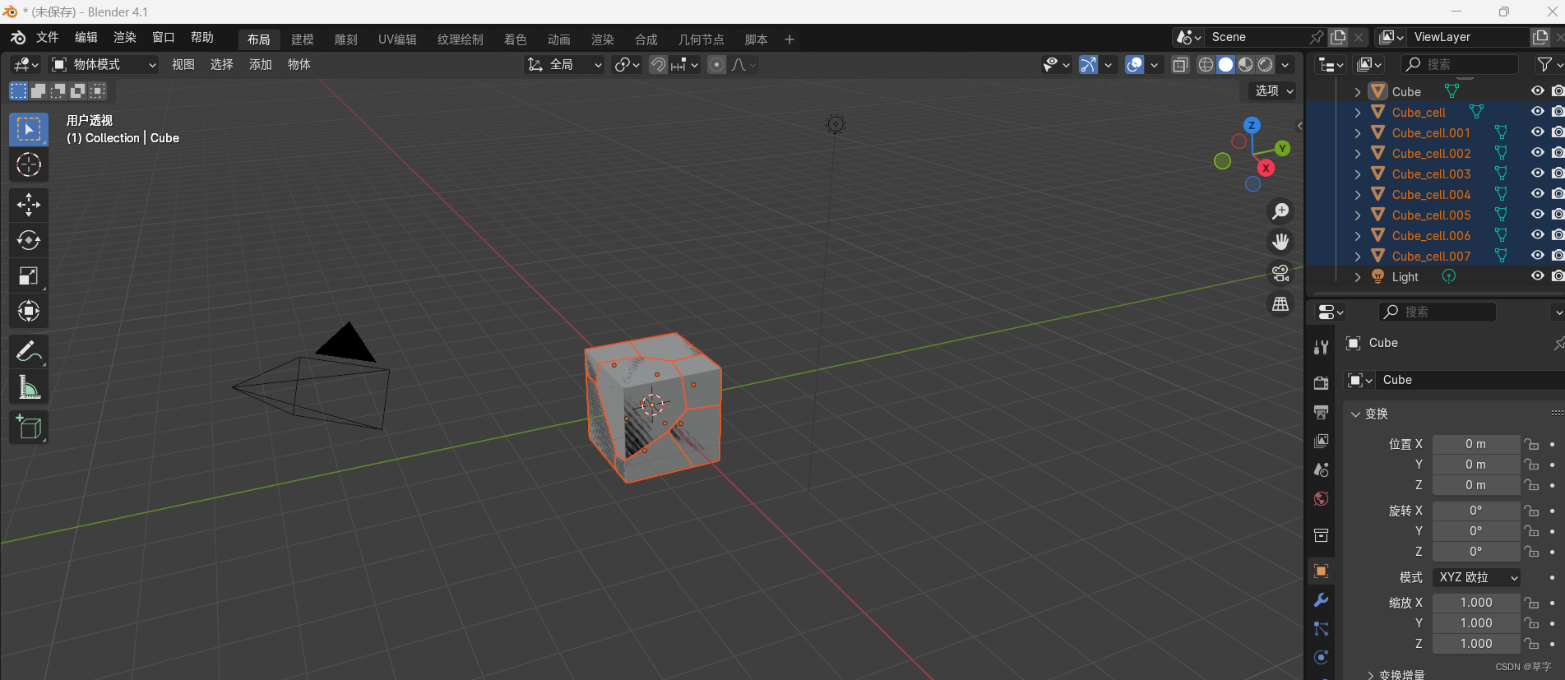Click the new scene button beside Scene
This screenshot has height=680, width=1565.
[1339, 37]
